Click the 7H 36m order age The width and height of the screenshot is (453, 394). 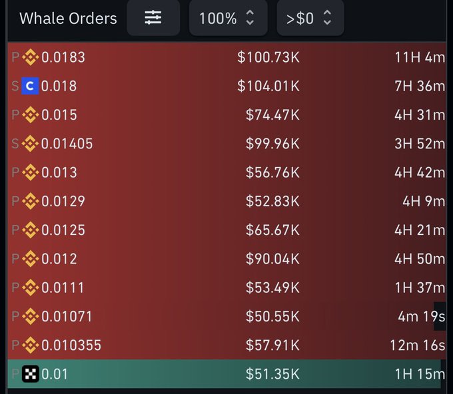tap(420, 86)
